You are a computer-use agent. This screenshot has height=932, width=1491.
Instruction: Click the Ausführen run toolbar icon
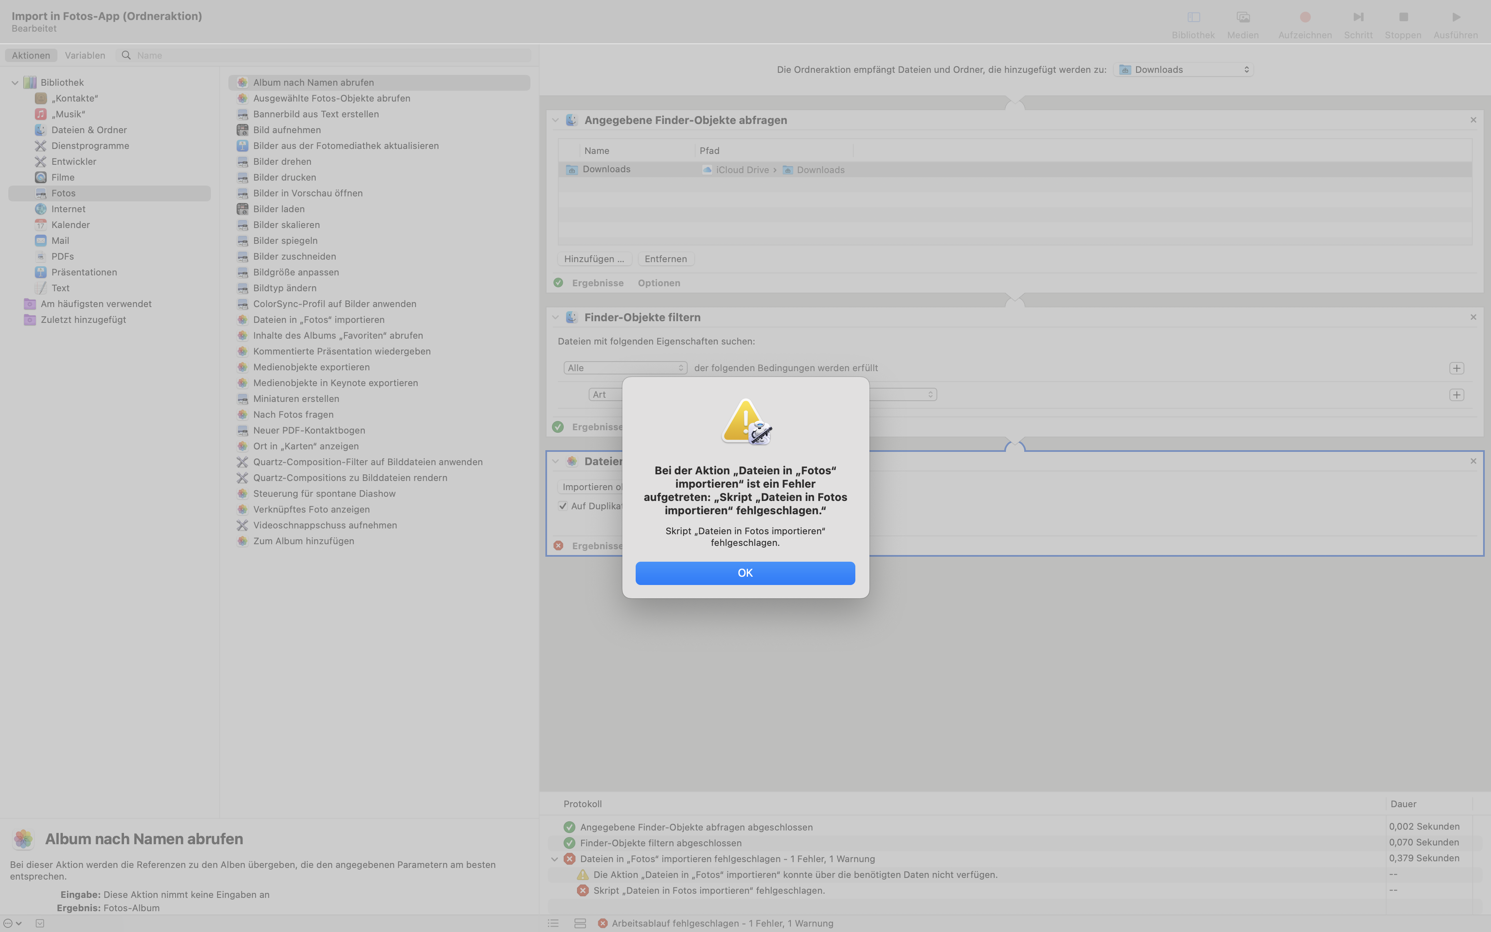point(1456,17)
